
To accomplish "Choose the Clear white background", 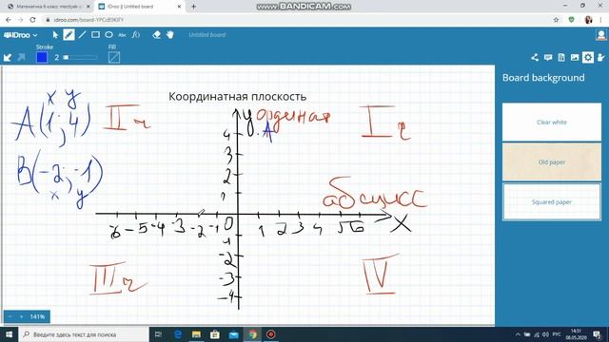I will [x=552, y=123].
